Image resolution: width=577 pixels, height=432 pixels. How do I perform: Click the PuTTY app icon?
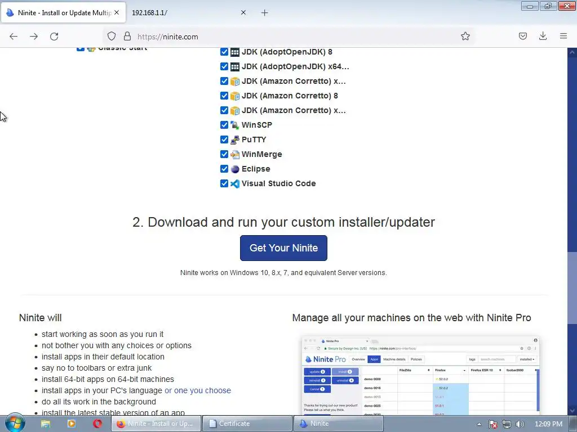click(235, 139)
